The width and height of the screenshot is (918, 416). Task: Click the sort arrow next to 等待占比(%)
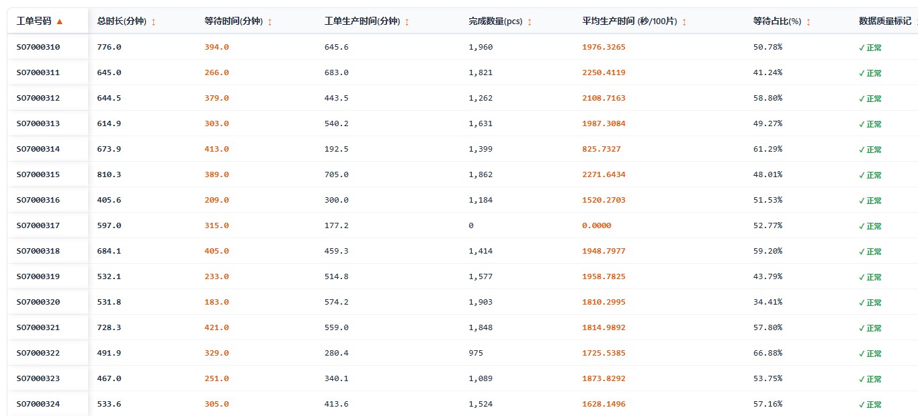coord(808,22)
